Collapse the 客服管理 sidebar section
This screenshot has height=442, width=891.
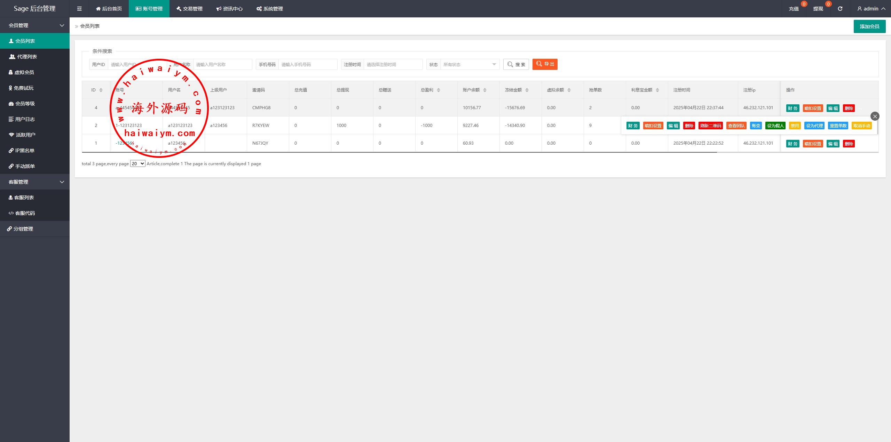pyautogui.click(x=35, y=182)
